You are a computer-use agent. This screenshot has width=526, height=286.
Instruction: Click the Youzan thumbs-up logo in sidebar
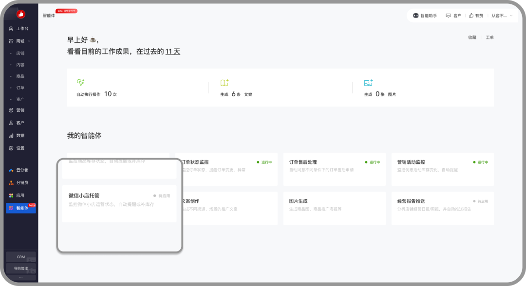[x=21, y=14]
